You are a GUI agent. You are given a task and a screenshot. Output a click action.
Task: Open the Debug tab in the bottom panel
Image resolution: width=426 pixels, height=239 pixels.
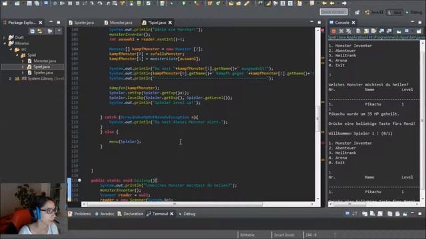(187, 214)
